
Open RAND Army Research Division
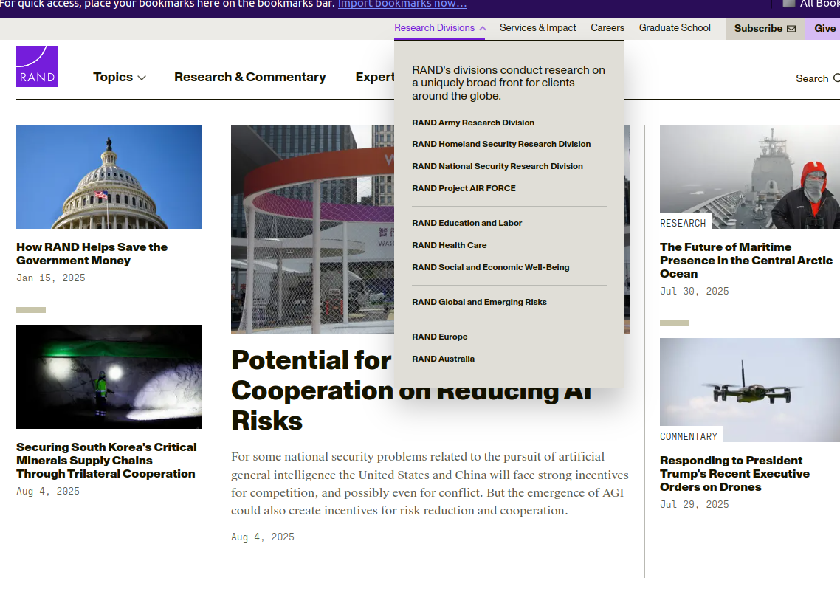(473, 123)
